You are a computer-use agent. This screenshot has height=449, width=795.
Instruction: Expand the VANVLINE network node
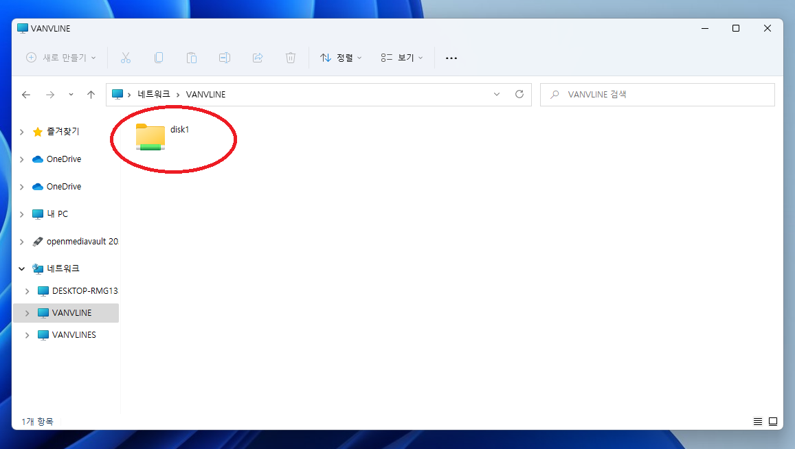27,313
